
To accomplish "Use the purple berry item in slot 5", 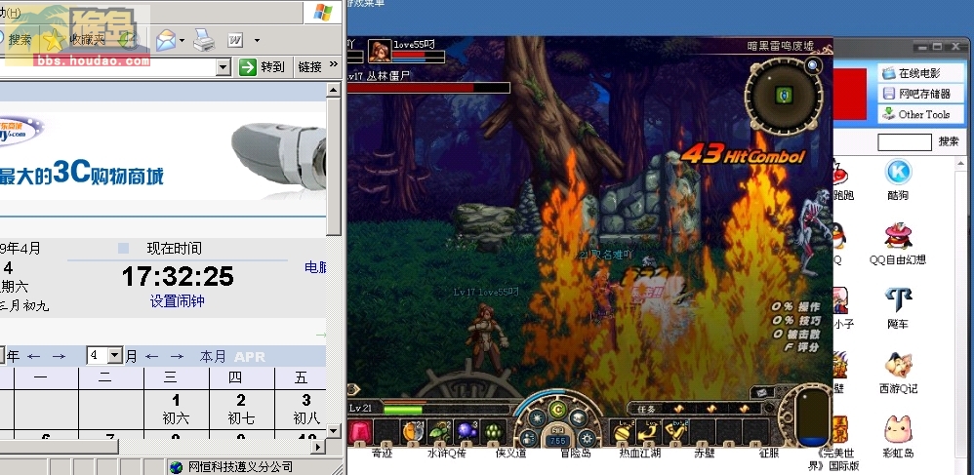I will pyautogui.click(x=467, y=431).
